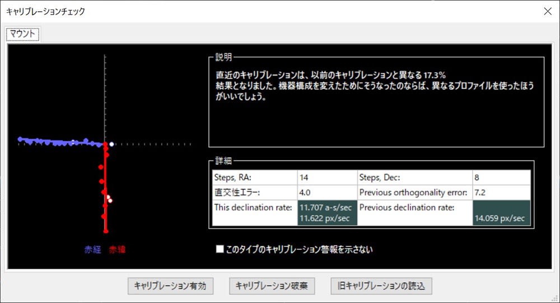Click the 11.707 a-s/sec declination rate cell
560x303 pixels.
(x=327, y=213)
